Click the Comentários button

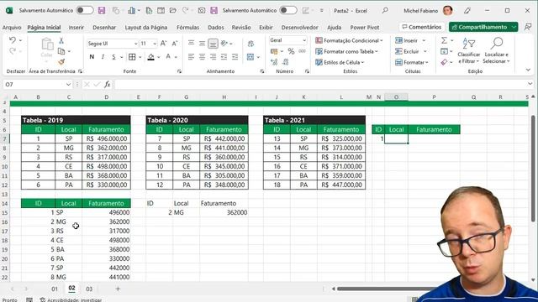coord(422,27)
